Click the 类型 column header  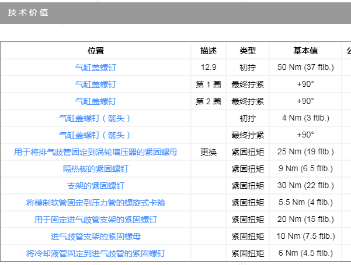(248, 51)
